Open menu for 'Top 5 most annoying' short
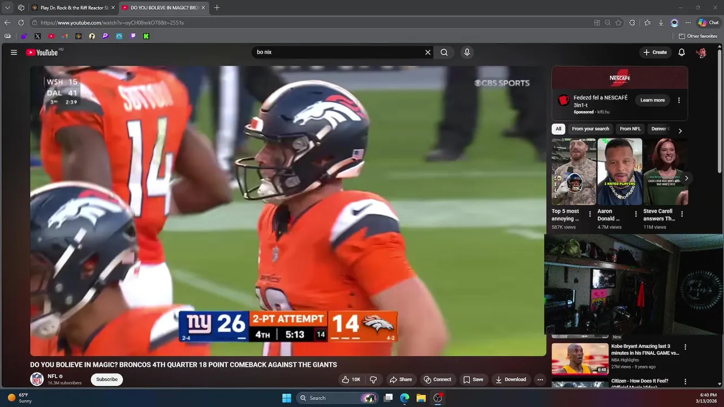The height and width of the screenshot is (407, 724). pyautogui.click(x=590, y=214)
